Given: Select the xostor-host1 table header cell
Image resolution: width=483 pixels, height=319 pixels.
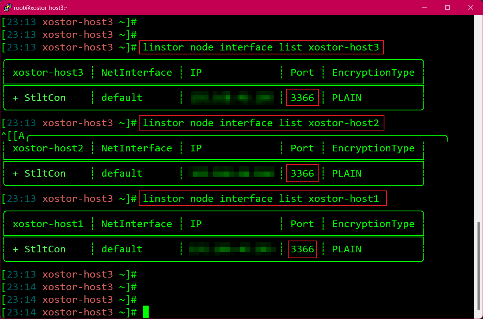Looking at the screenshot, I should click(x=48, y=224).
